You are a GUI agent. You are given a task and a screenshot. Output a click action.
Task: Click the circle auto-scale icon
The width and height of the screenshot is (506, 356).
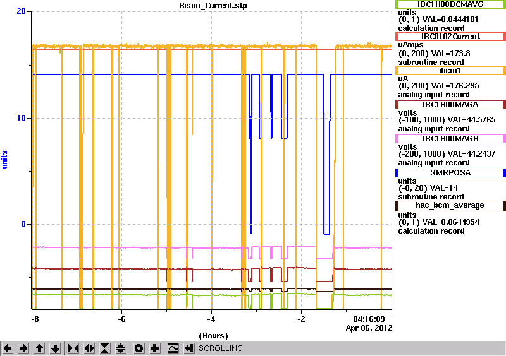[139, 348]
